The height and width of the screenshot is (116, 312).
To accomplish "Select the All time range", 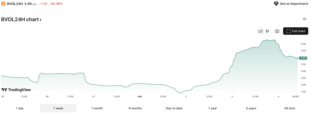I will tap(290, 108).
